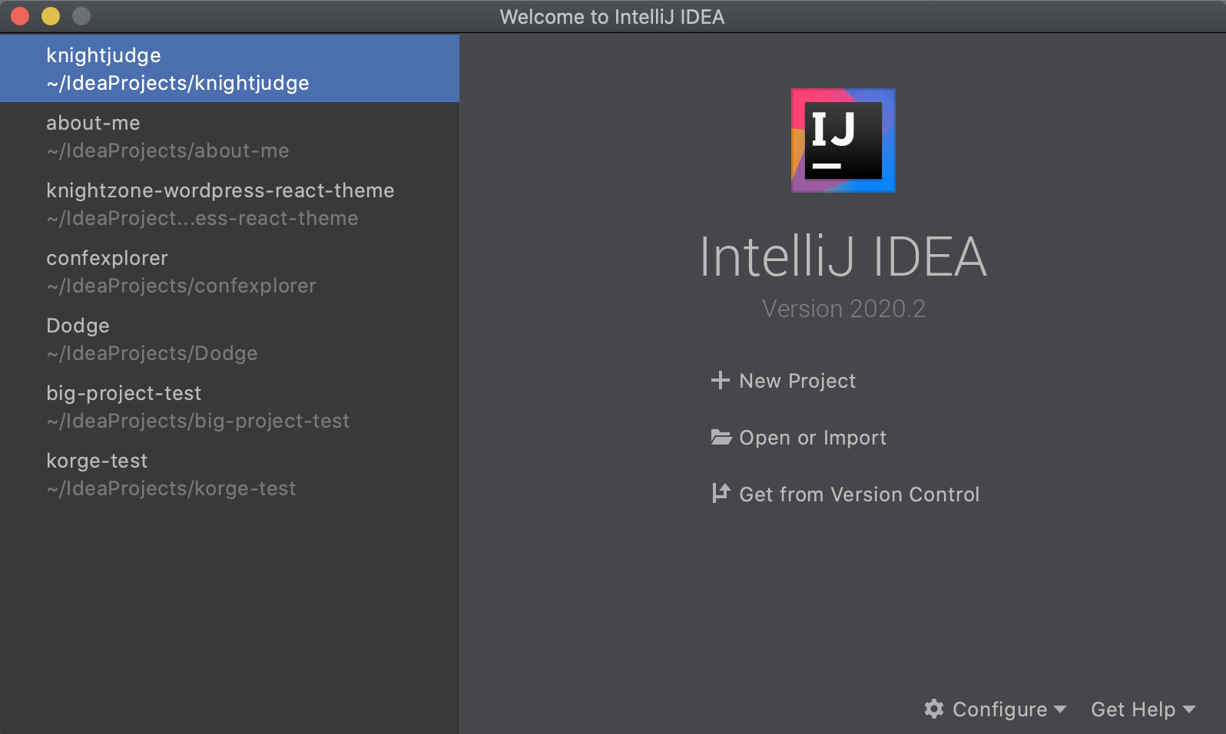Click the Version 2020.2 text
The width and height of the screenshot is (1226, 734).
pyautogui.click(x=843, y=309)
